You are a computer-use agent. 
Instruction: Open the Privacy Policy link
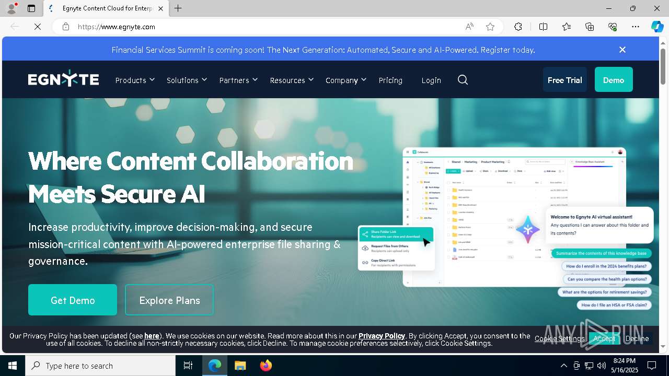tap(382, 336)
